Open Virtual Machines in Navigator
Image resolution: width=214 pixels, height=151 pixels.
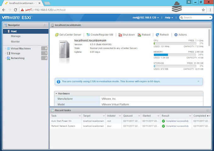(20, 49)
